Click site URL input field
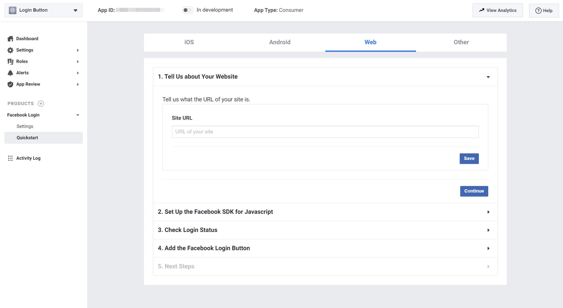The width and height of the screenshot is (563, 308). pyautogui.click(x=325, y=131)
